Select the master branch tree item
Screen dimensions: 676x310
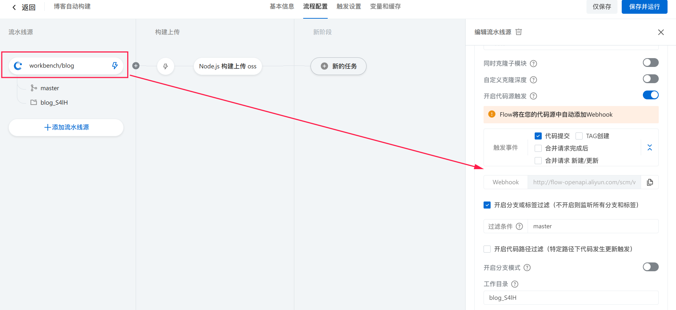49,88
